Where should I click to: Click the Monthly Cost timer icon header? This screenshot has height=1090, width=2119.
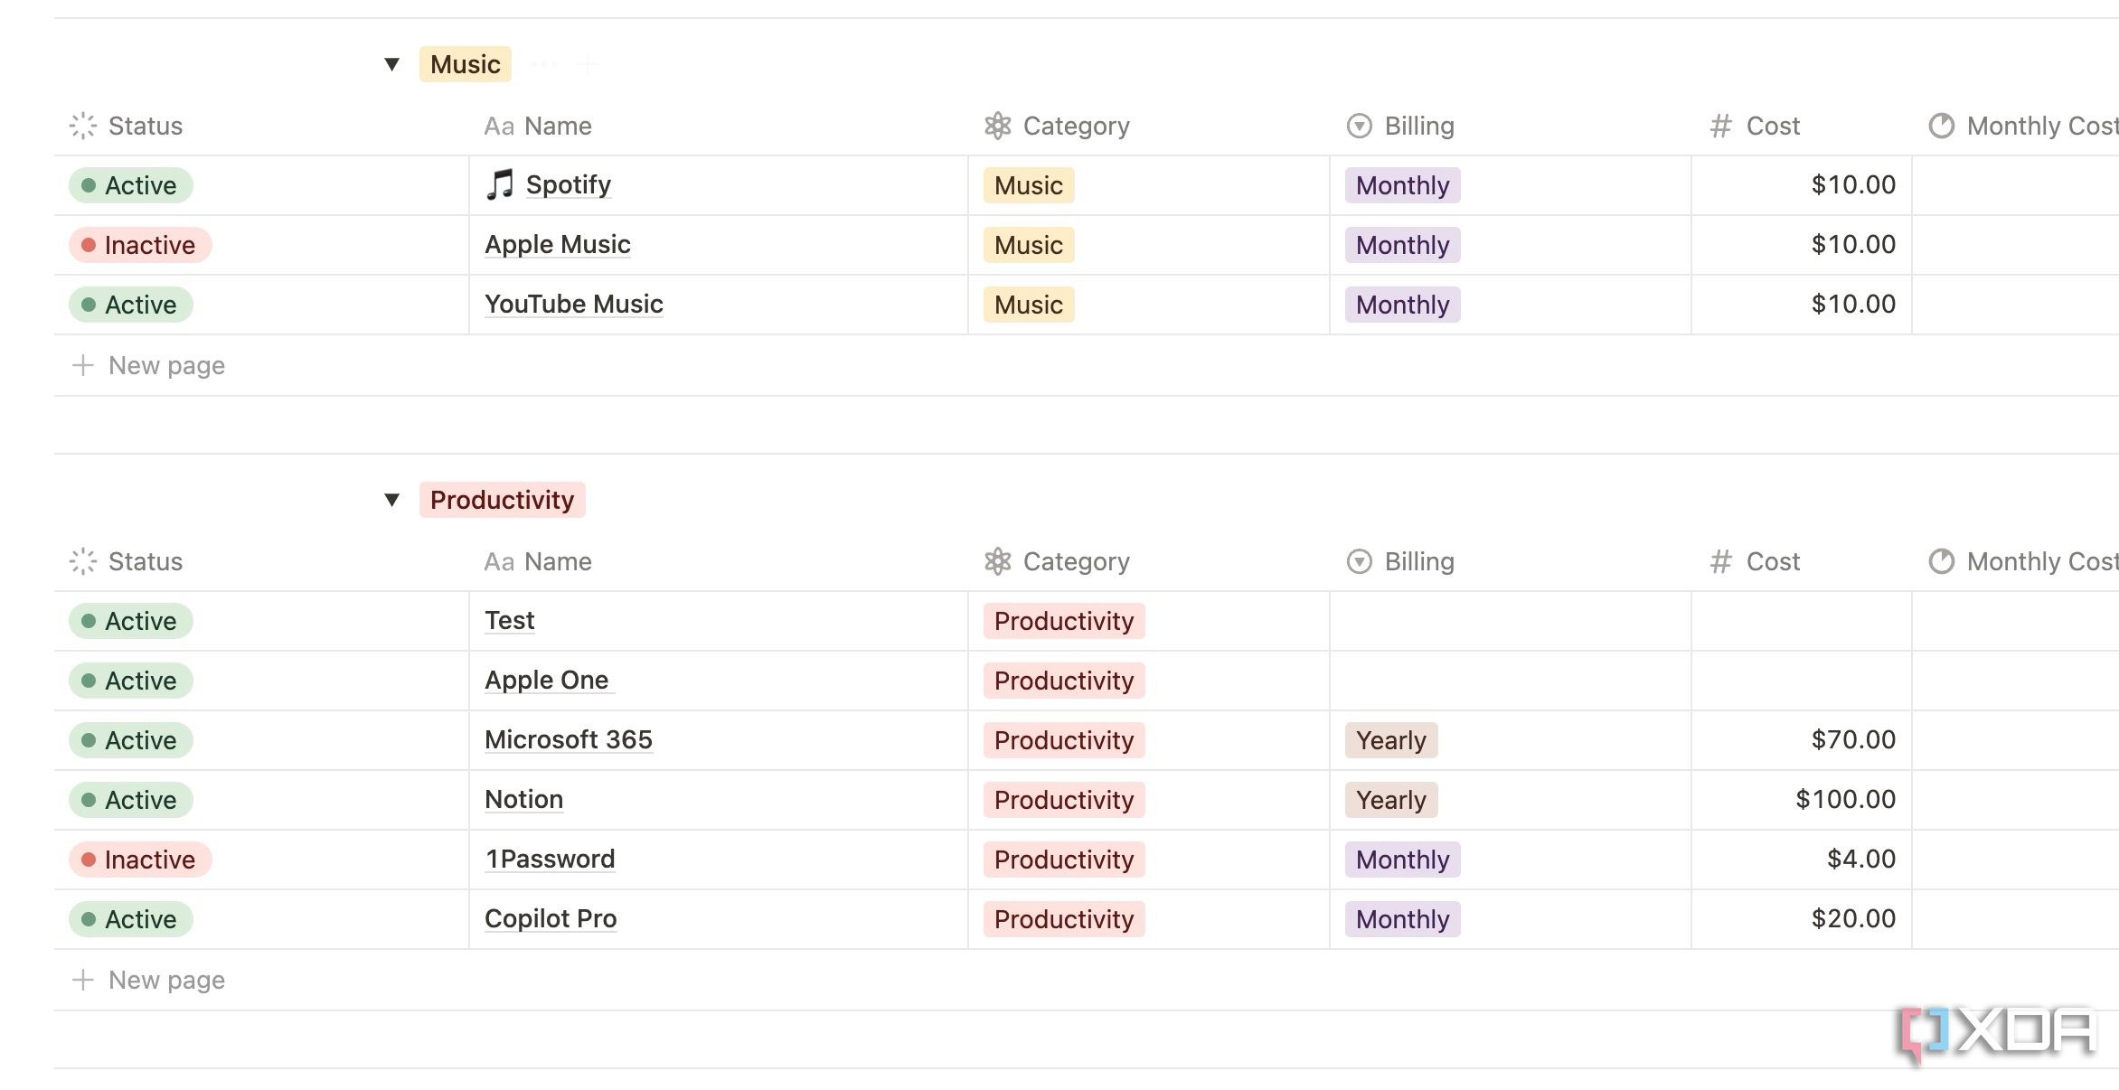point(1941,125)
